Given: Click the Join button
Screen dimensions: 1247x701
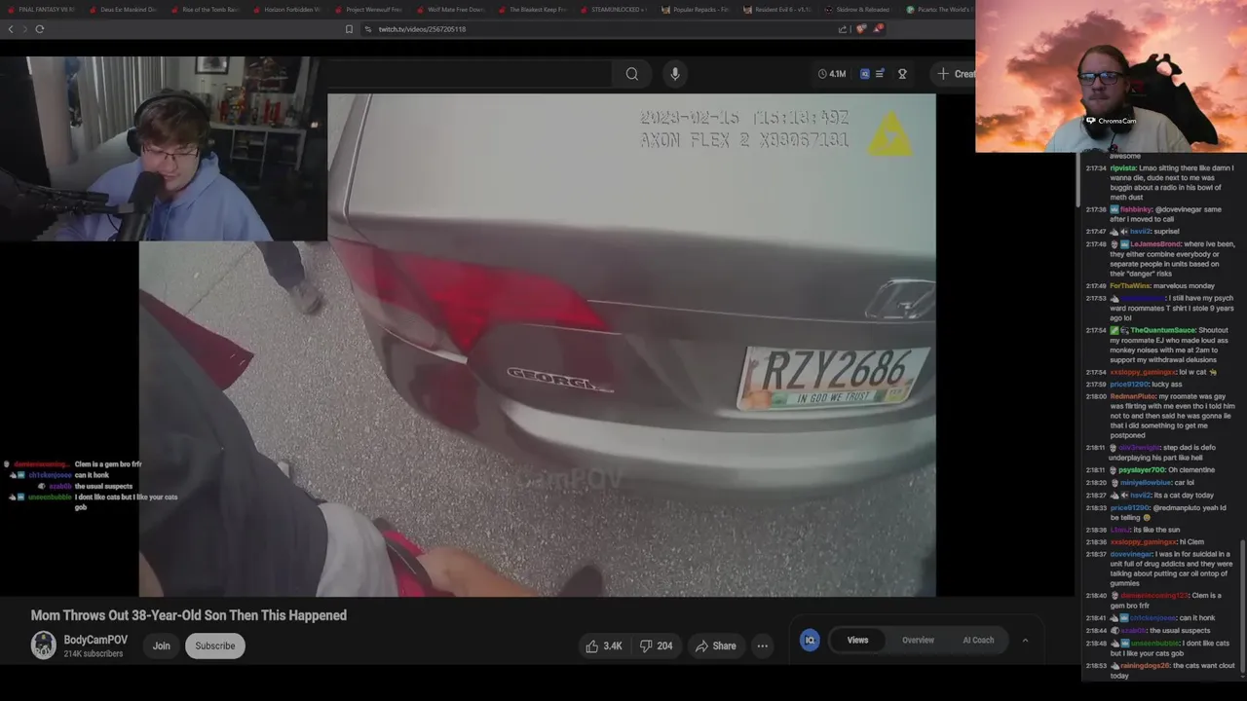Looking at the screenshot, I should (162, 646).
